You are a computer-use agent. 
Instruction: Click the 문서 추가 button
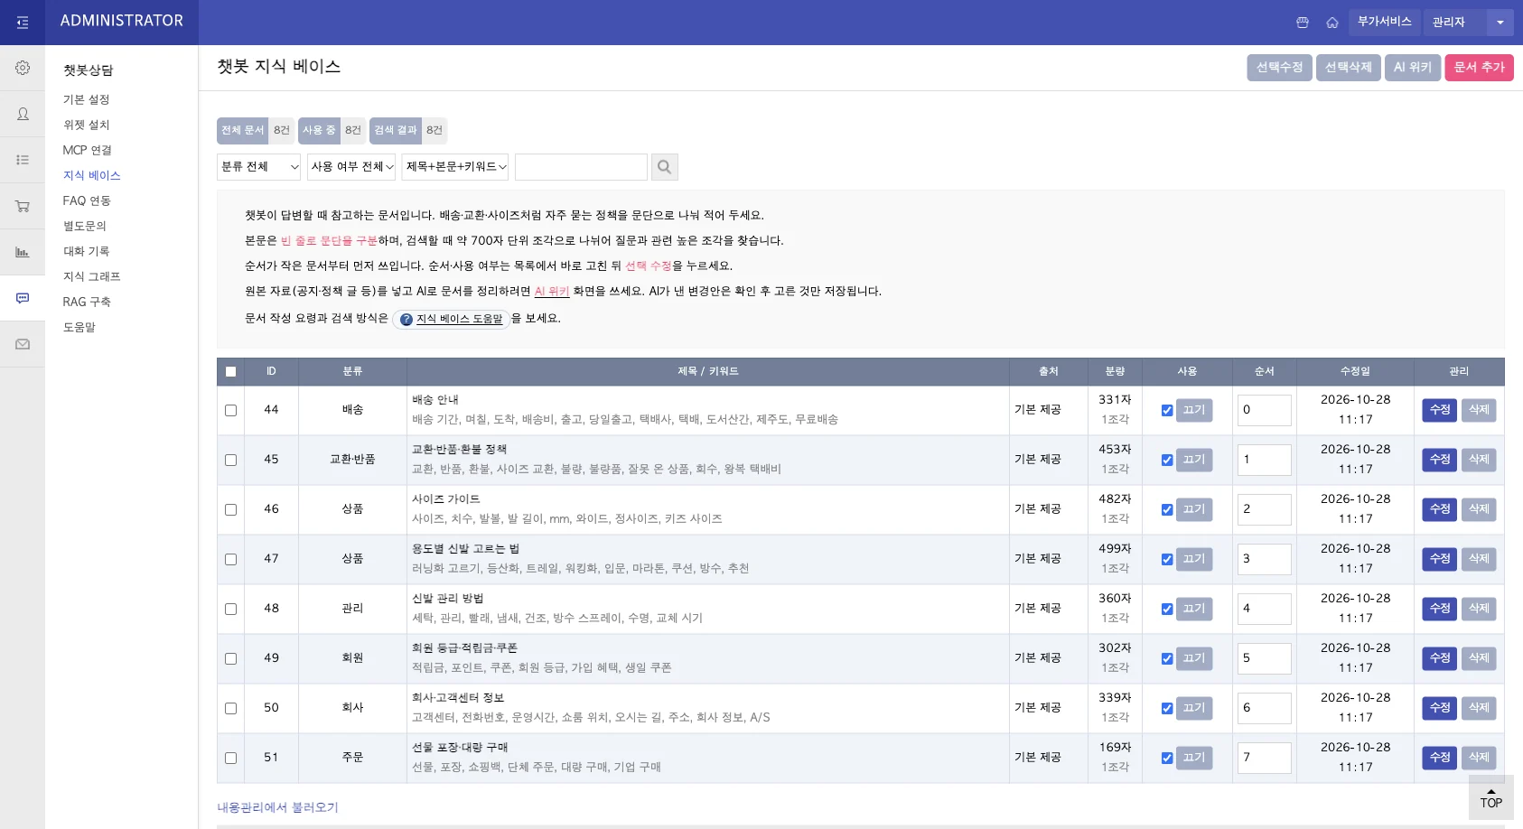(1479, 68)
